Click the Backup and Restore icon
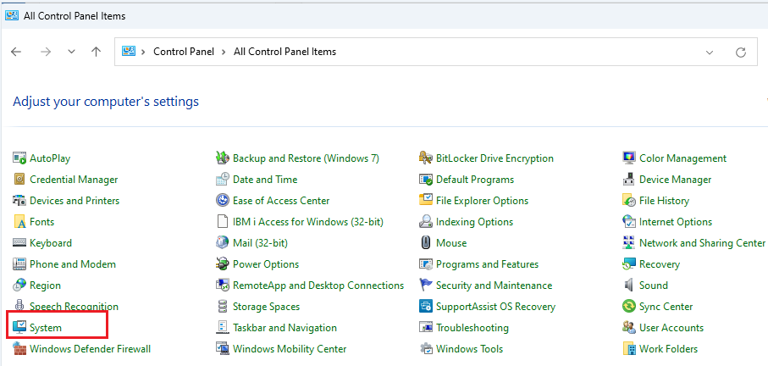Image resolution: width=768 pixels, height=366 pixels. (223, 158)
